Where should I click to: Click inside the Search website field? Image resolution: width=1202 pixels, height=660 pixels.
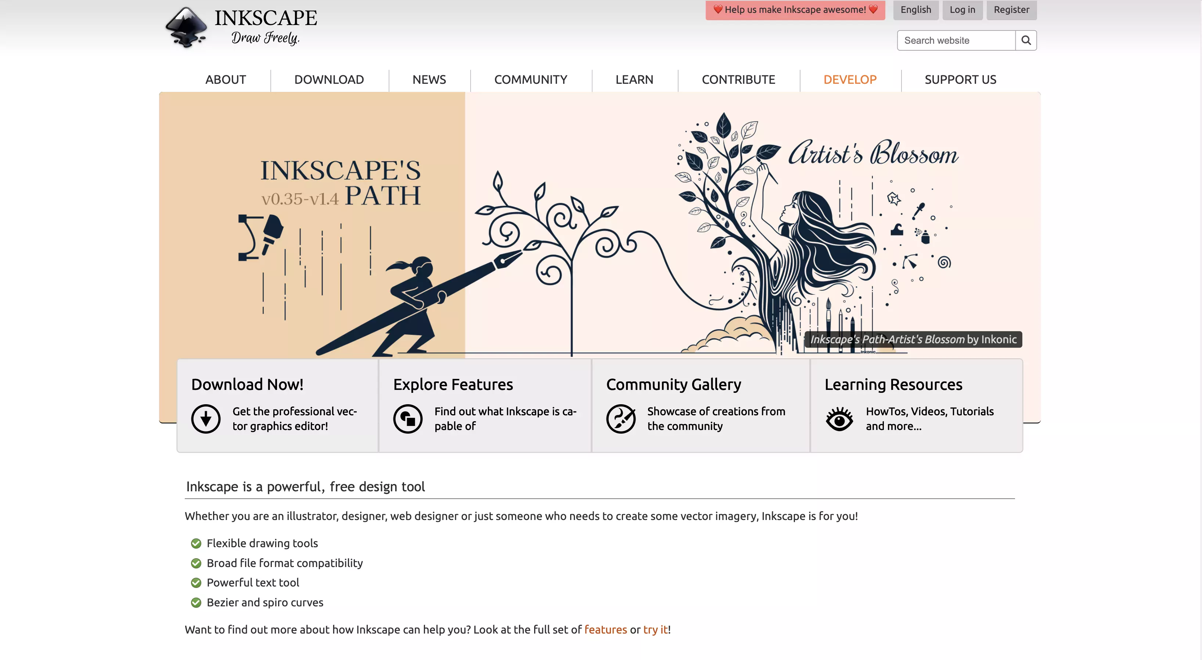[x=956, y=40]
